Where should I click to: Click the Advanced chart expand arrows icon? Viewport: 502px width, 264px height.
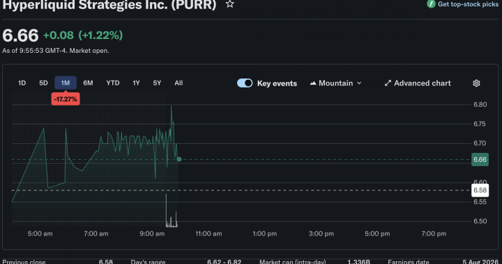click(x=388, y=83)
